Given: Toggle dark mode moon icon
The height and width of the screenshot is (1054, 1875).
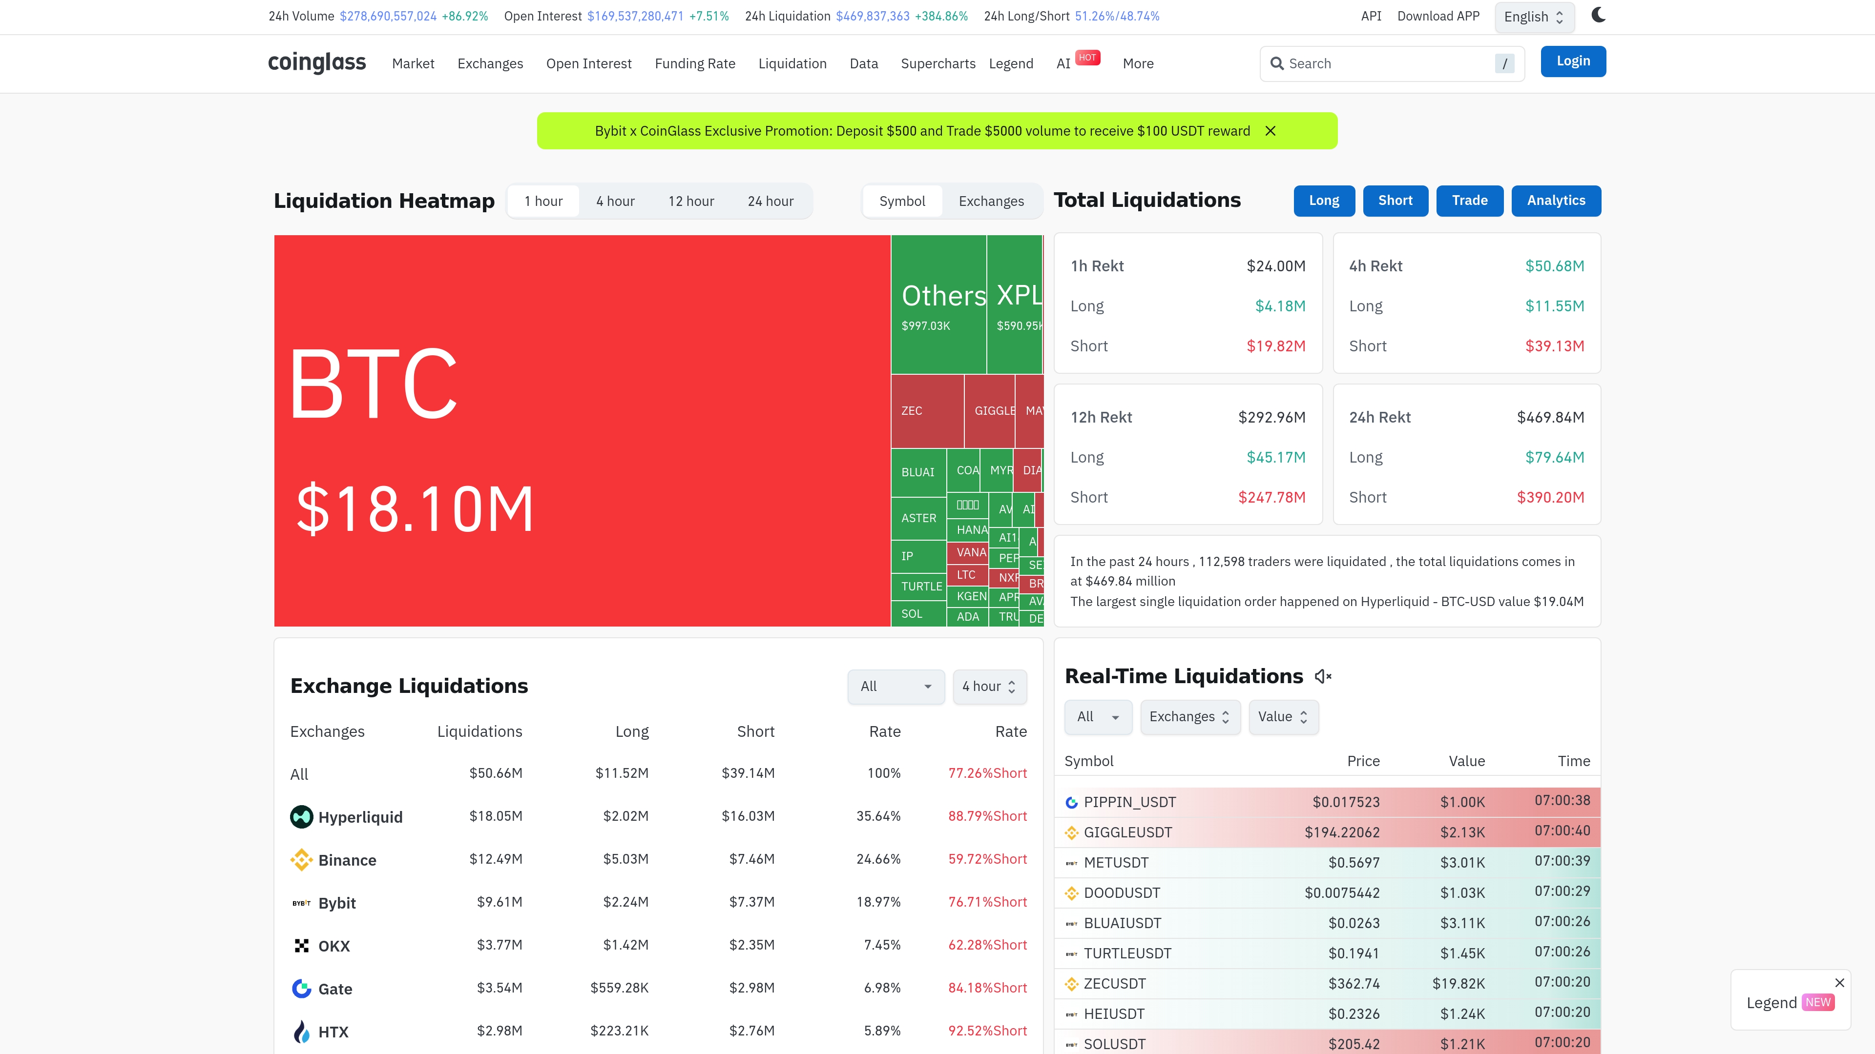Looking at the screenshot, I should pyautogui.click(x=1598, y=15).
